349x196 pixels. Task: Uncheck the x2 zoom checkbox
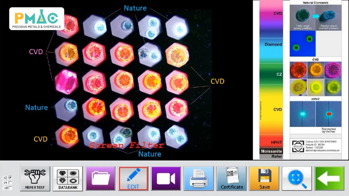pyautogui.click(x=10, y=178)
